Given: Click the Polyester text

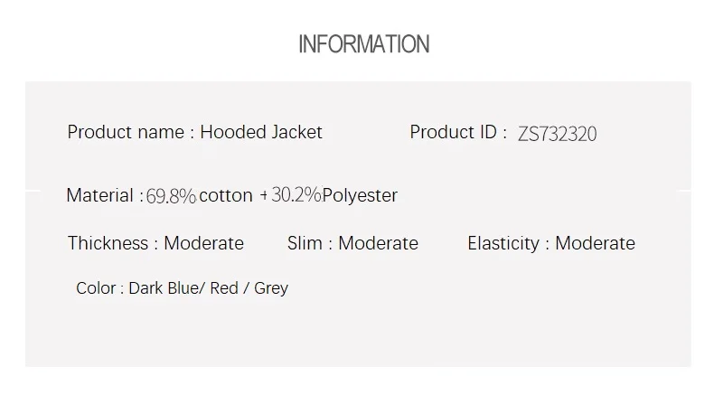Looking at the screenshot, I should pos(360,196).
